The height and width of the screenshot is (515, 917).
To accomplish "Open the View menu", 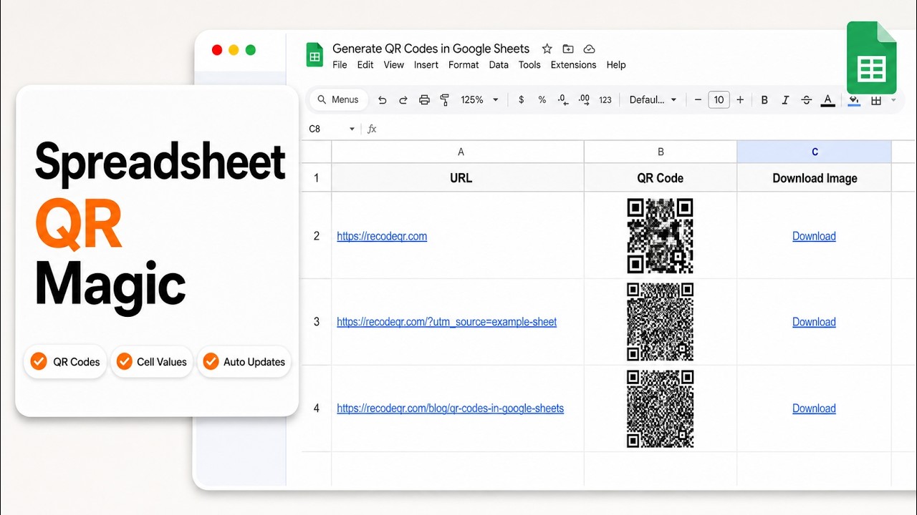I will [x=393, y=64].
